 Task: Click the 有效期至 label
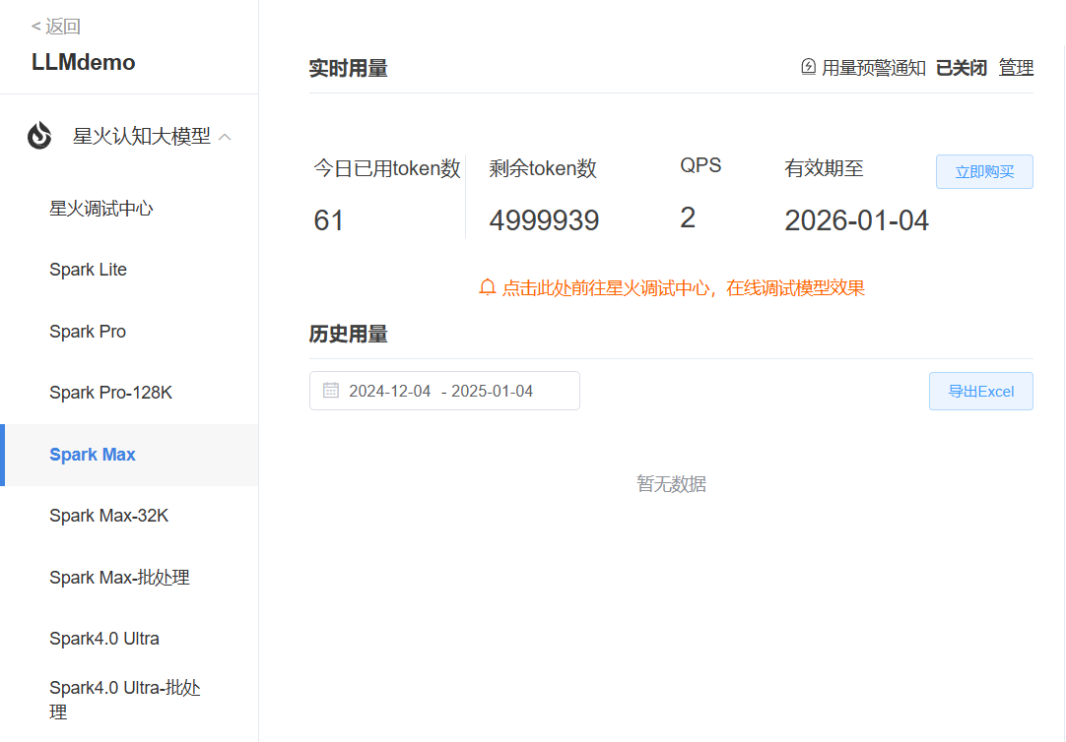tap(824, 167)
